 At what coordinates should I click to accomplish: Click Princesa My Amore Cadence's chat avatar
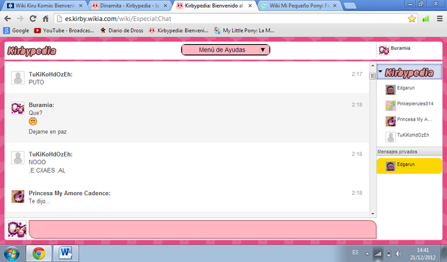click(17, 197)
